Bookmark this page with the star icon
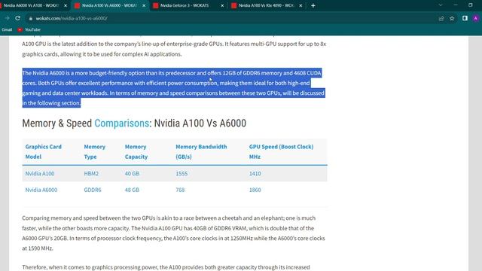This screenshot has height=271, width=482. [452, 18]
